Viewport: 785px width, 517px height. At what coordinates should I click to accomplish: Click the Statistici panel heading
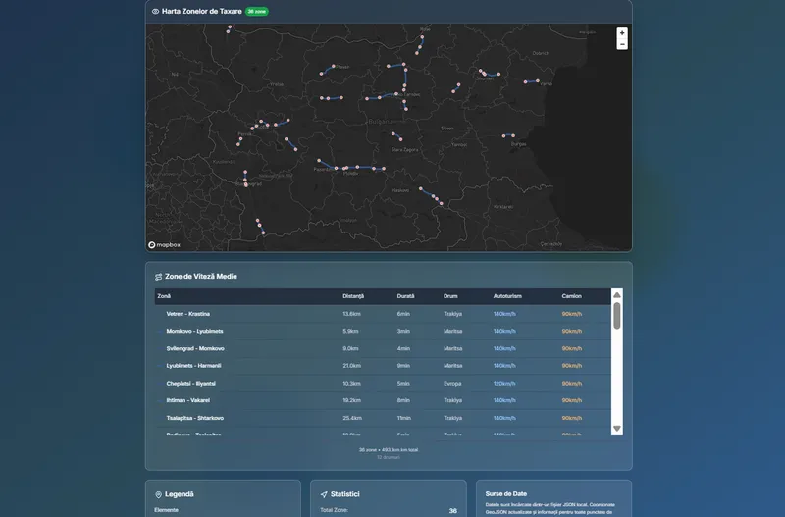pos(345,494)
